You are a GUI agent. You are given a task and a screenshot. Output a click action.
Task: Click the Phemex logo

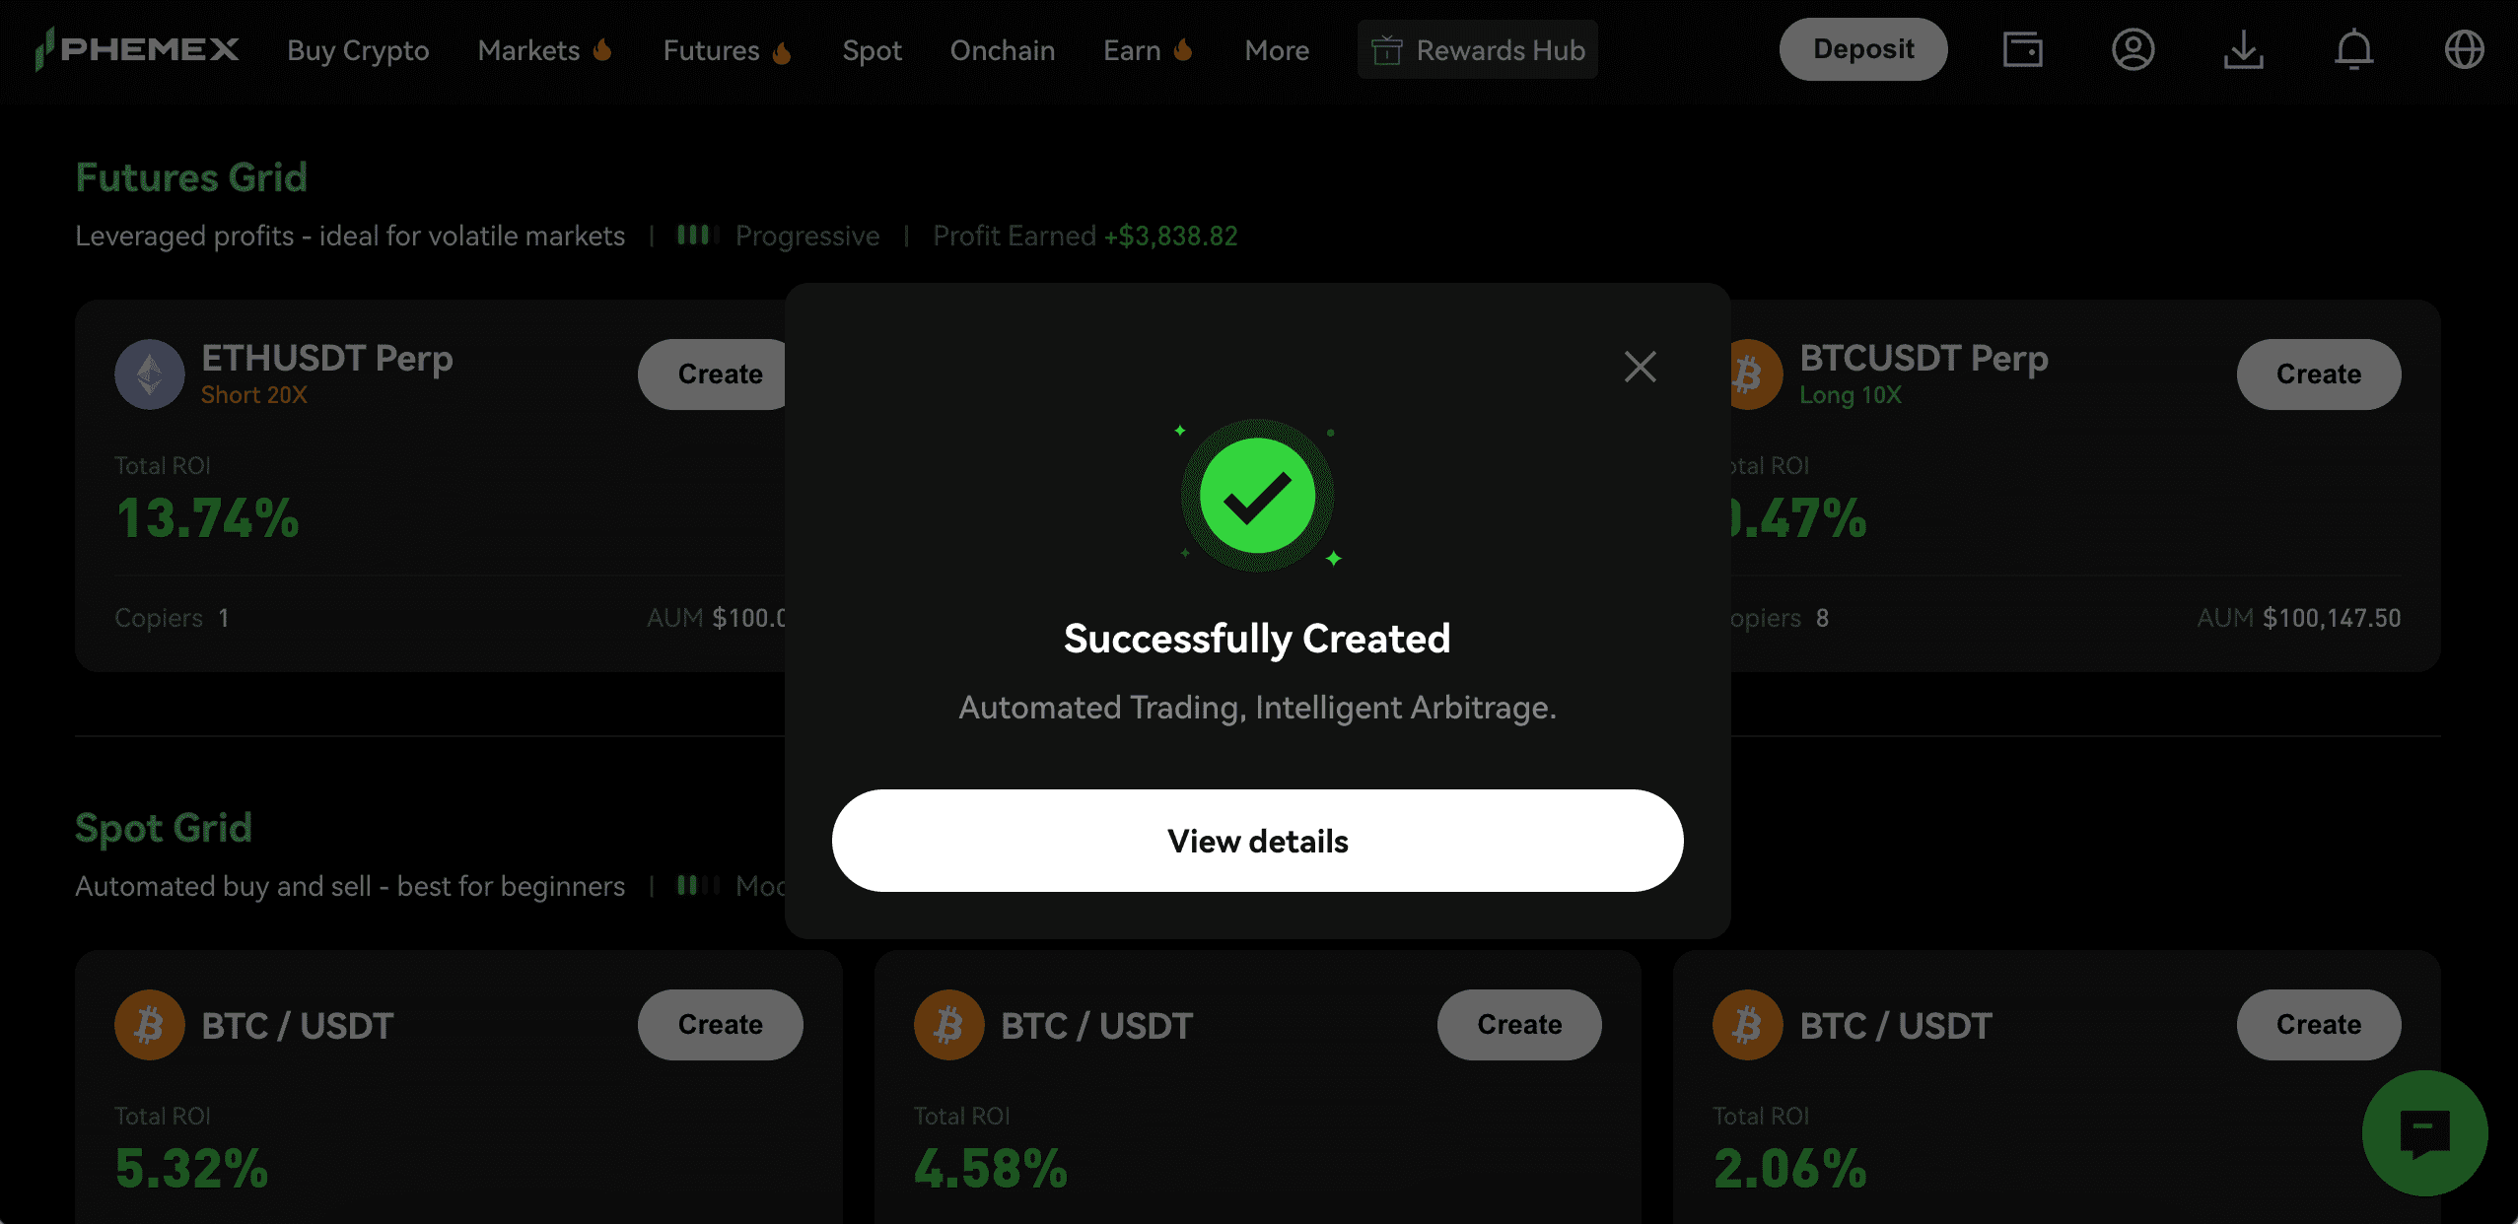pyautogui.click(x=137, y=49)
